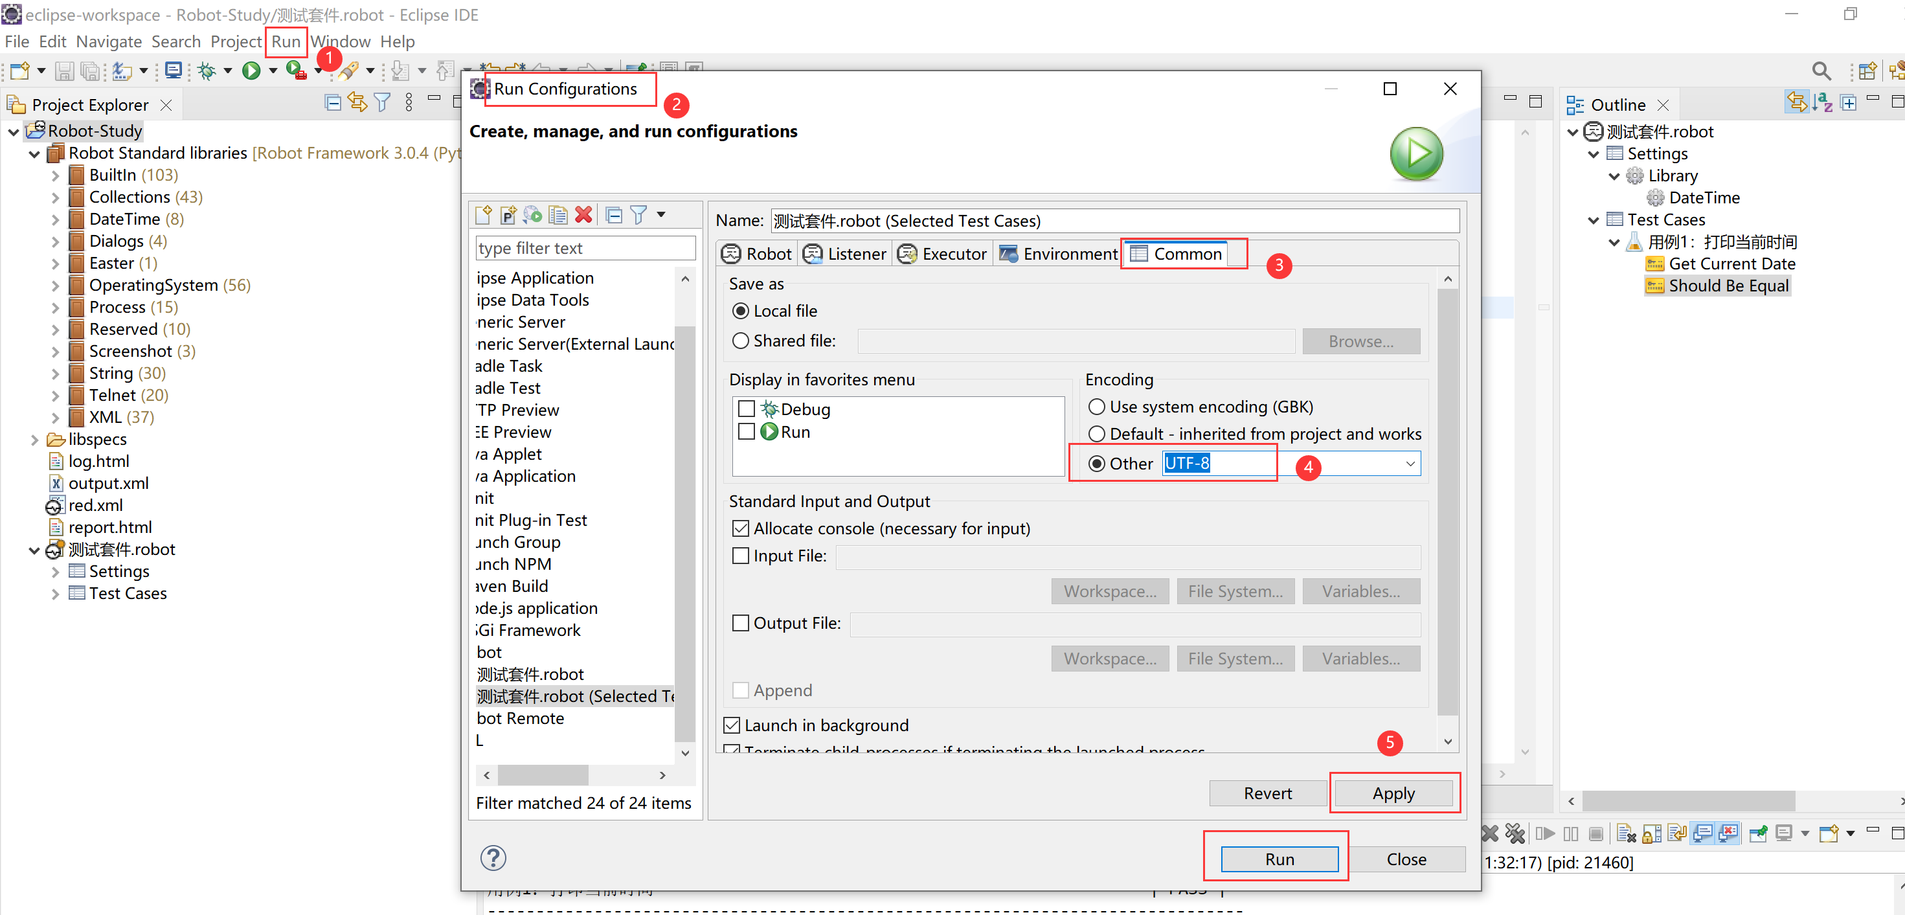The width and height of the screenshot is (1905, 915).
Task: Delete the selected launch configuration
Action: point(583,215)
